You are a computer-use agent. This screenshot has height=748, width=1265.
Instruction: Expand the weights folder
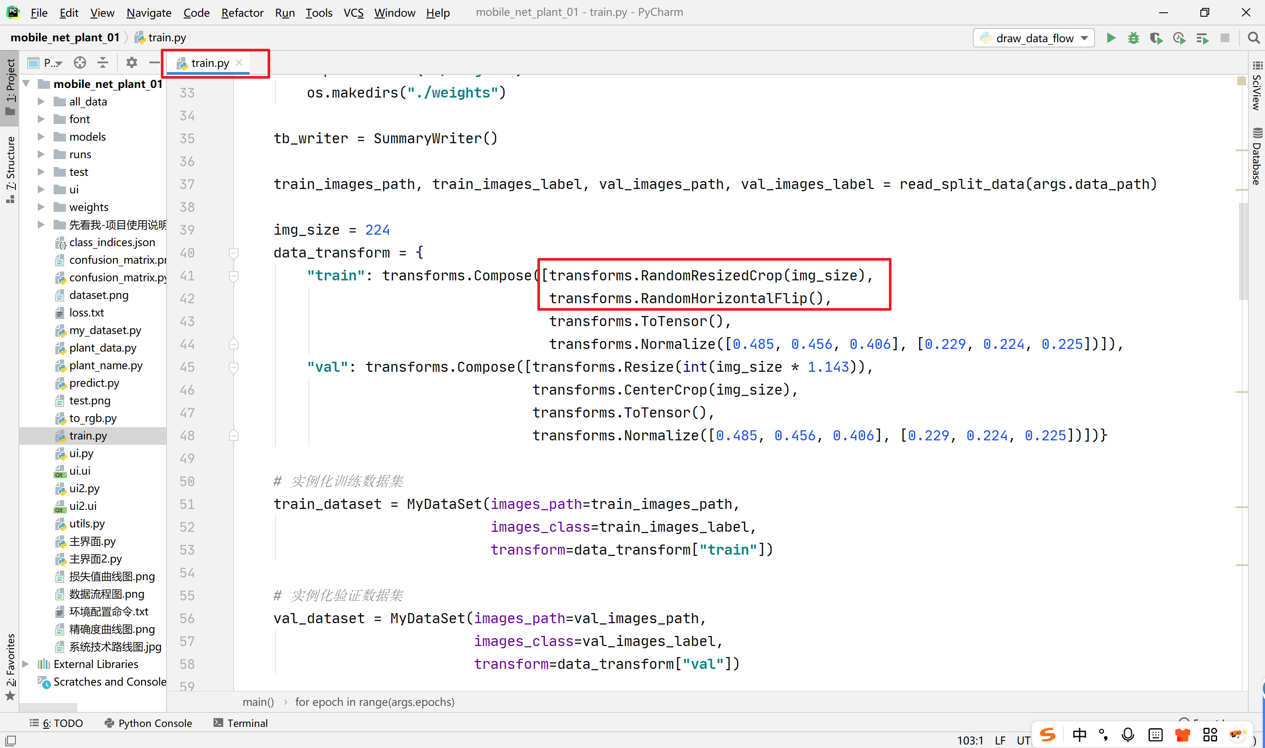coord(41,207)
